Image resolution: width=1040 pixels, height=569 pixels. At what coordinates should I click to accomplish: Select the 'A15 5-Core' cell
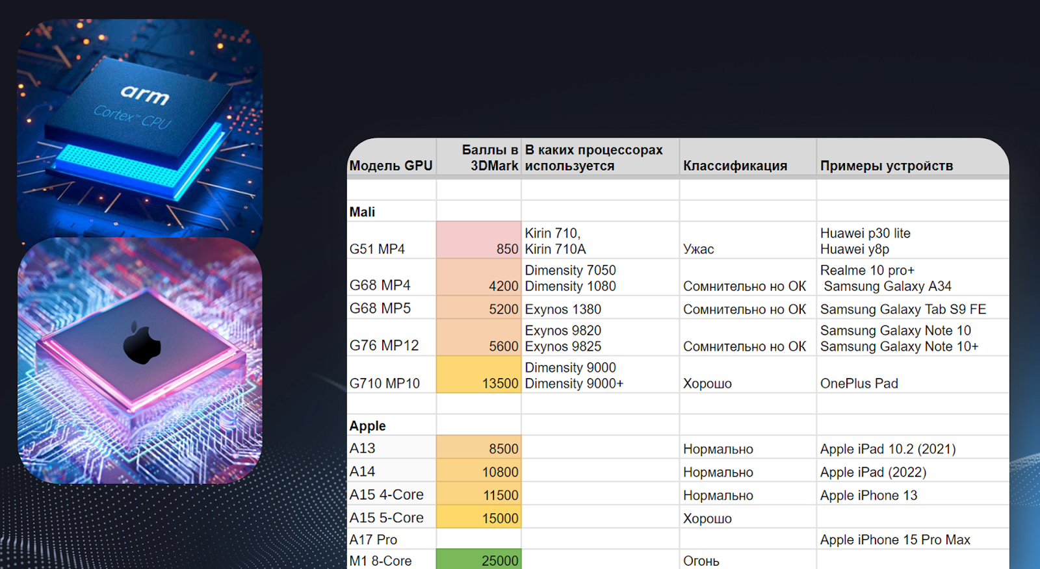391,517
